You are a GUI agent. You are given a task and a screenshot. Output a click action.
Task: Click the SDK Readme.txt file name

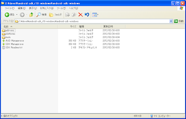click(14, 48)
